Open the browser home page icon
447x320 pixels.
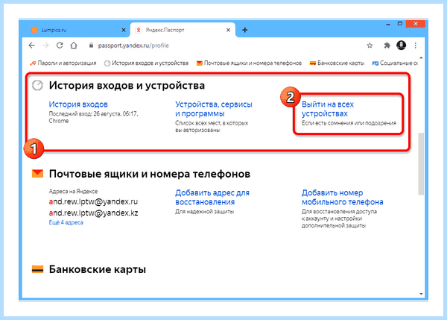(x=74, y=46)
